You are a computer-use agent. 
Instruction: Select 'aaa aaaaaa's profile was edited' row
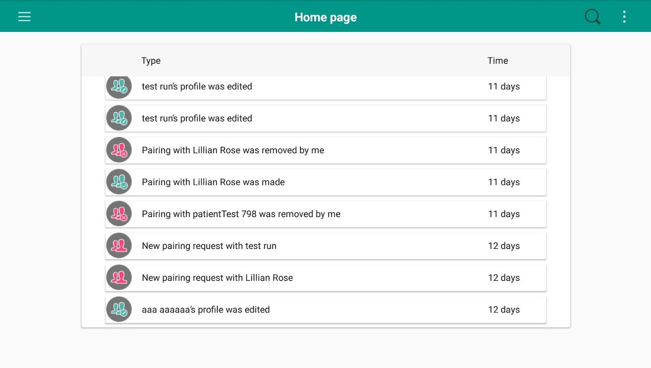pyautogui.click(x=206, y=310)
